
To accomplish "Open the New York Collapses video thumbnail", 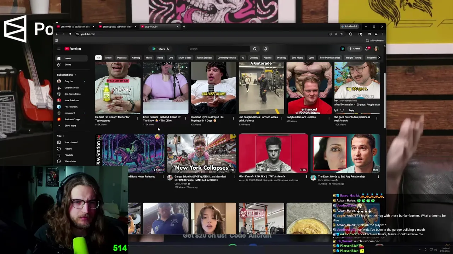I will click(201, 153).
